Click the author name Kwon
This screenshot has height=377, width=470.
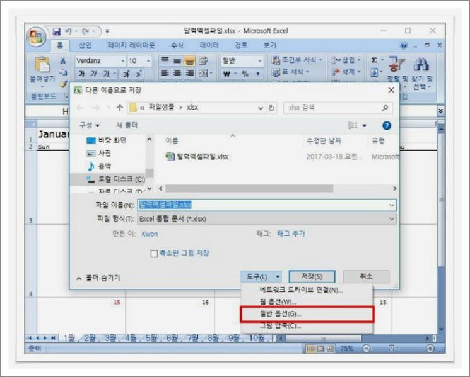pos(150,234)
